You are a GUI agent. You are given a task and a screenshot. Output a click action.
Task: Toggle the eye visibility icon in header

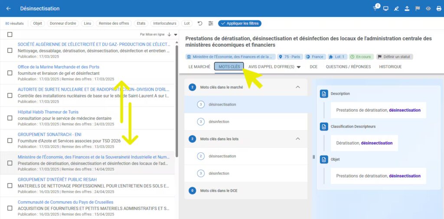click(428, 9)
